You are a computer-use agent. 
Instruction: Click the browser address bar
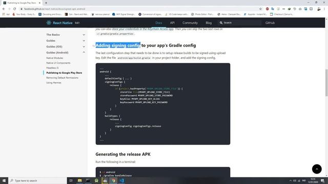point(138,9)
